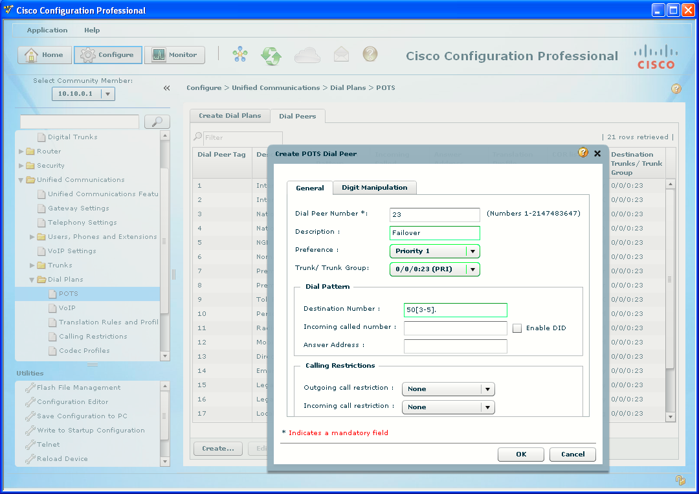
Task: Open the Application menu
Action: (47, 30)
